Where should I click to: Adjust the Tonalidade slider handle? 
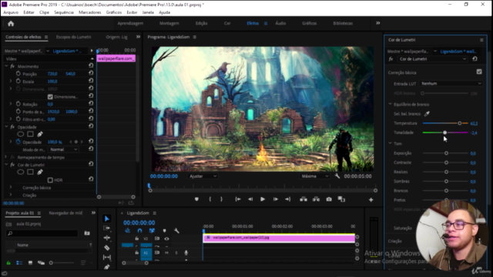pos(445,132)
